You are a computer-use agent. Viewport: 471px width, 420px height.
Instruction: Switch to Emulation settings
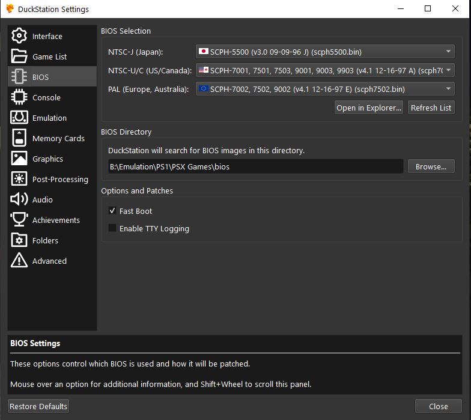(52, 118)
